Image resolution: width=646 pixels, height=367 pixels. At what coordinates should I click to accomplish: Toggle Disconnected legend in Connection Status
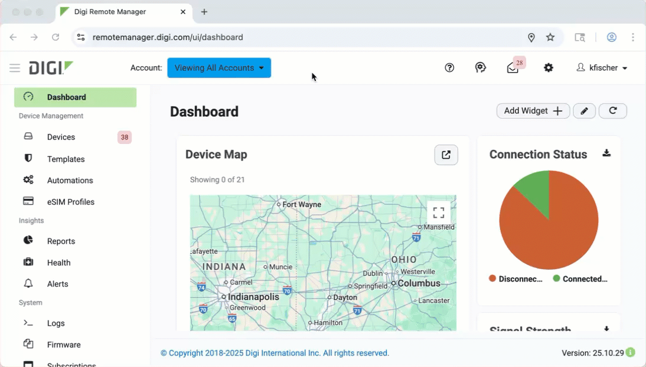tap(516, 279)
